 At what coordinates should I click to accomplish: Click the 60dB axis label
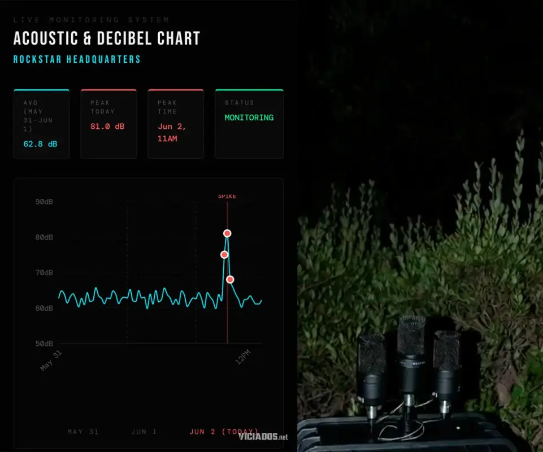[44, 308]
